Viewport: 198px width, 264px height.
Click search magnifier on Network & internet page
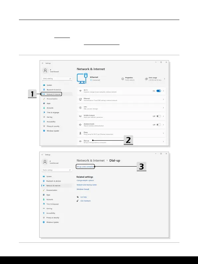pos(70,78)
